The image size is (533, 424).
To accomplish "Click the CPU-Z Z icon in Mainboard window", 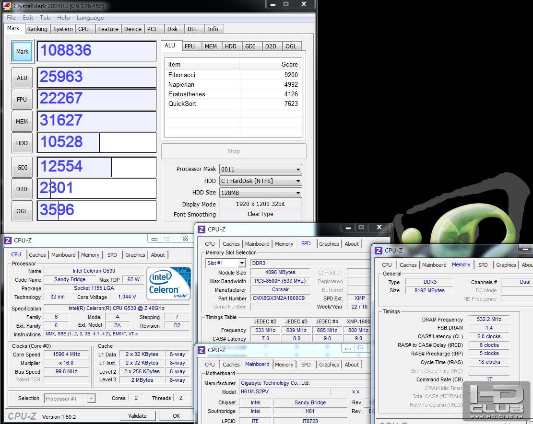I will (201, 350).
